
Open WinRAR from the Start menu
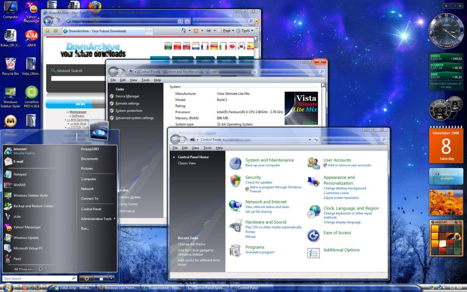[x=19, y=185]
